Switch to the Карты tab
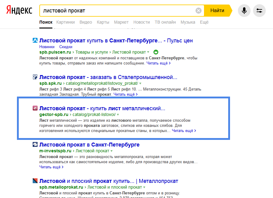The height and width of the screenshot is (198, 273). [103, 22]
